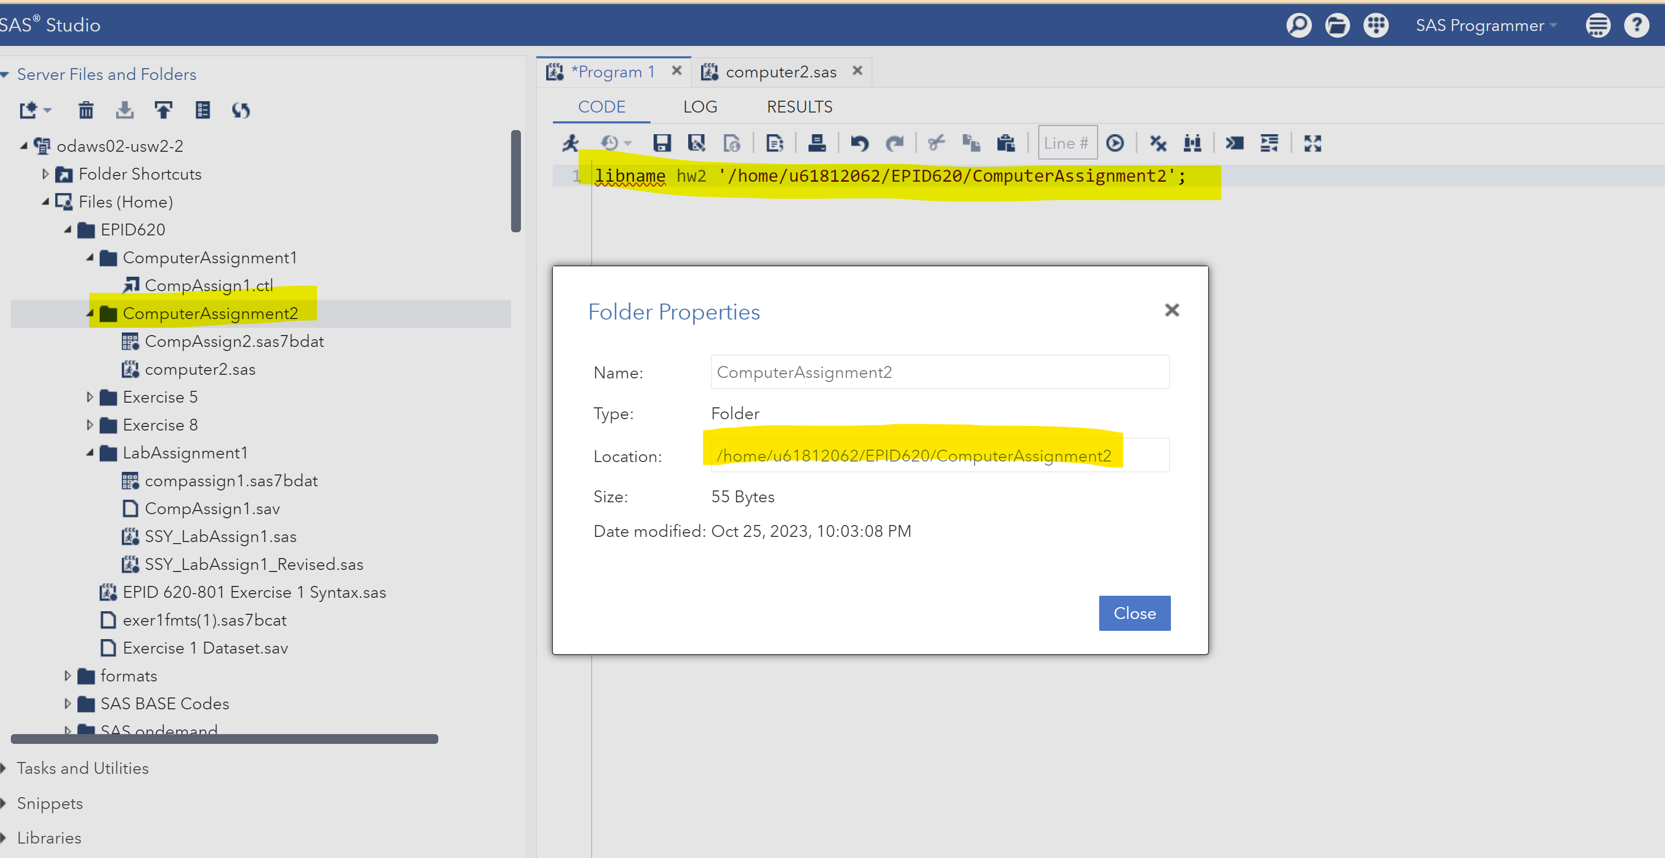The image size is (1665, 858).
Task: Open the SAS Programmer dropdown
Action: click(x=1485, y=25)
